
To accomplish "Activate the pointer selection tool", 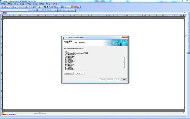I will pyautogui.click(x=37, y=7).
